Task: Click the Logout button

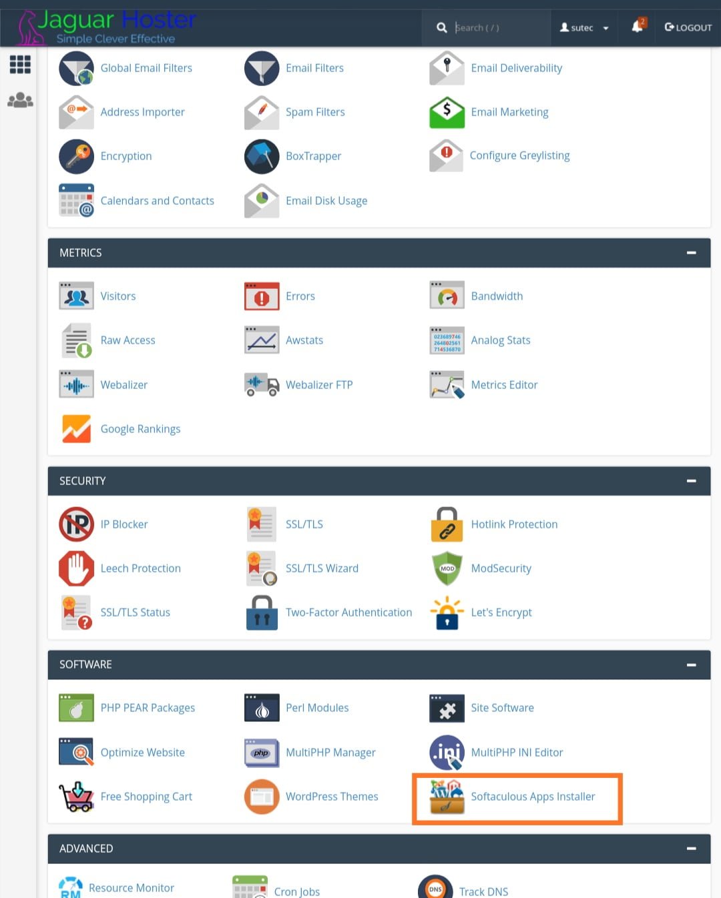Action: (x=688, y=27)
